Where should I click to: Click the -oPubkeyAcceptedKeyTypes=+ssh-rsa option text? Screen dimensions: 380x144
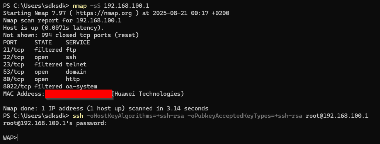point(245,116)
